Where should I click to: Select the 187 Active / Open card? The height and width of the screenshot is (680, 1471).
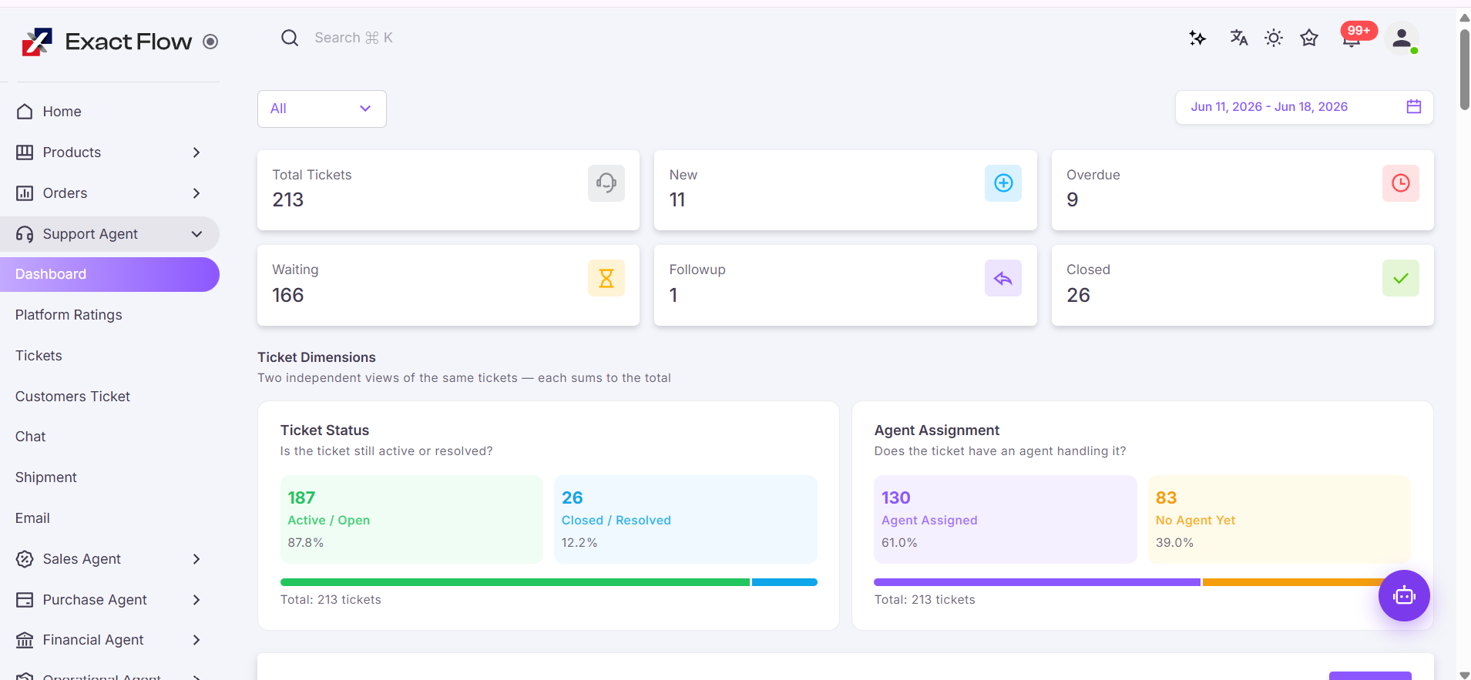[x=411, y=519]
